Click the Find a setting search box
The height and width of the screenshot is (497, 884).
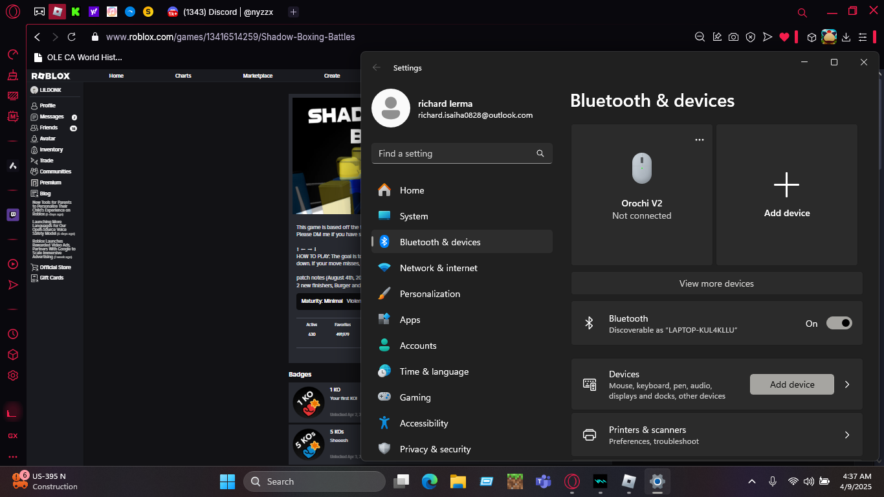point(462,153)
